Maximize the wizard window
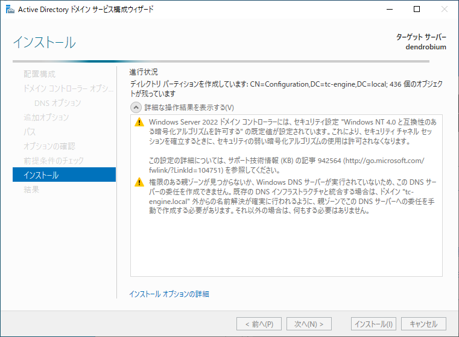The image size is (459, 337). point(417,10)
